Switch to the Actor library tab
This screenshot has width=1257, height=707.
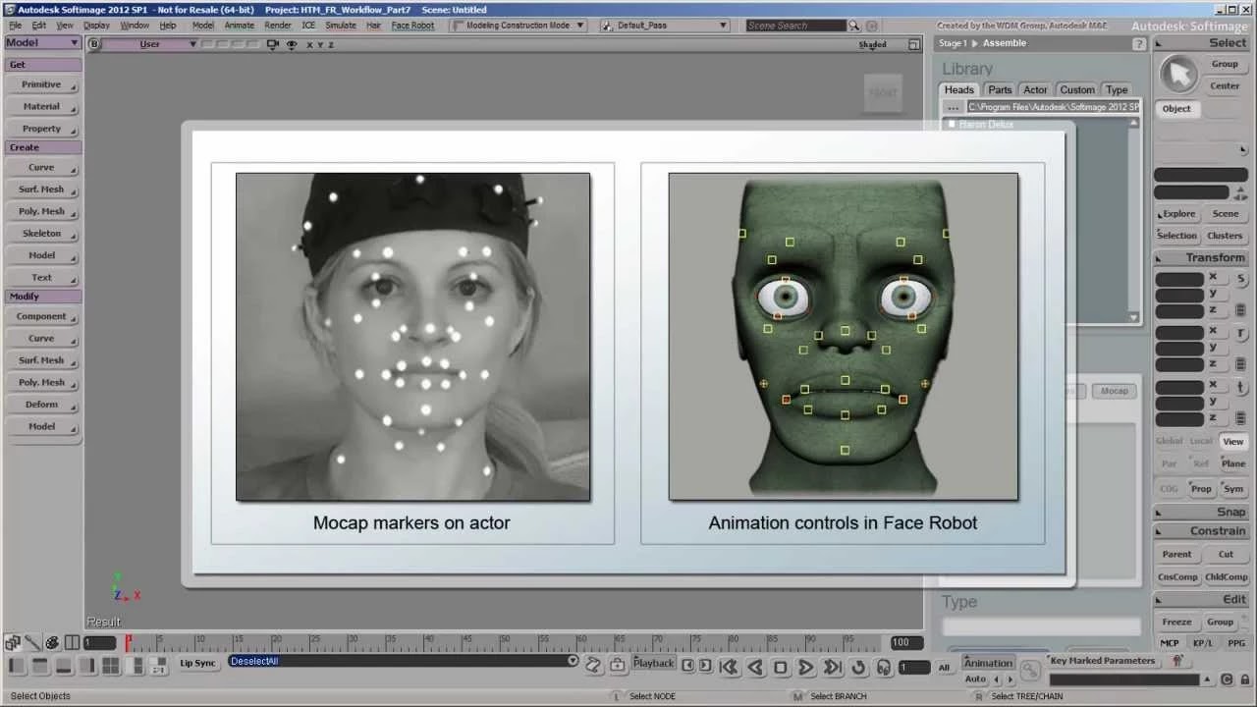tap(1035, 89)
